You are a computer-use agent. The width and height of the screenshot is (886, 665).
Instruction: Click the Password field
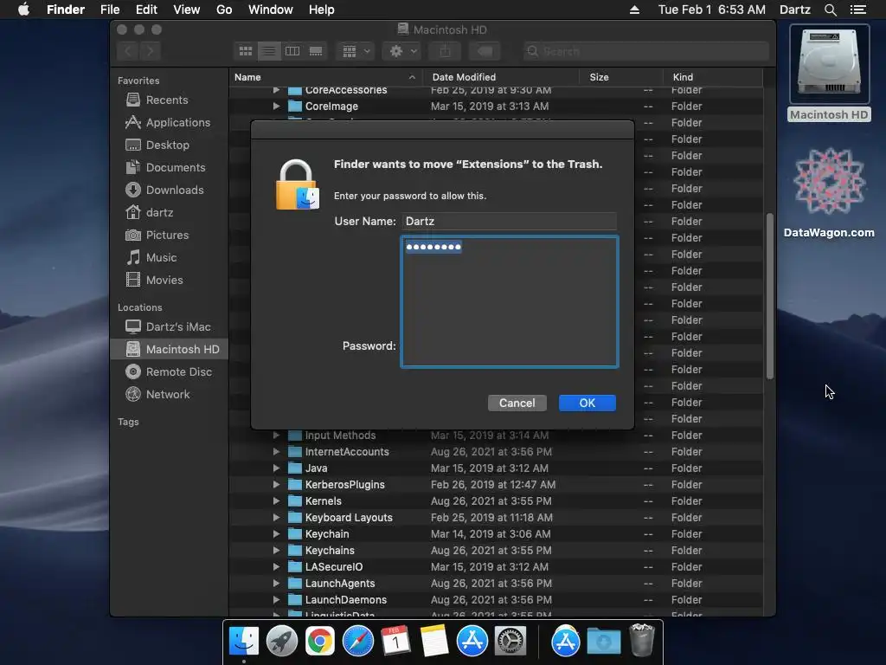click(509, 302)
